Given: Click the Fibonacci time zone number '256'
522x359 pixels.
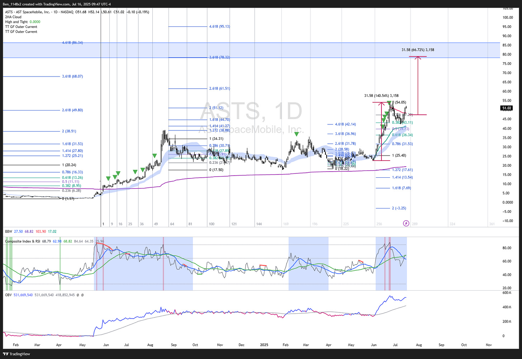Looking at the screenshot, I should [379, 224].
